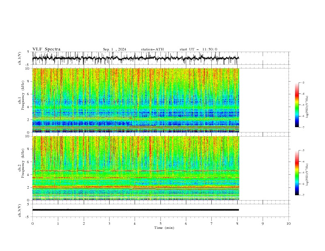Image resolution: width=325 pixels, height=251 pixels.
Task: Click time axis tick label "1"
Action: (58, 224)
